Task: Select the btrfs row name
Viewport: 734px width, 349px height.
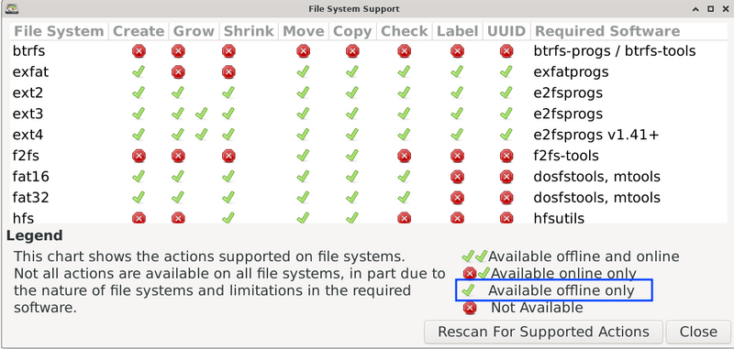Action: (29, 51)
